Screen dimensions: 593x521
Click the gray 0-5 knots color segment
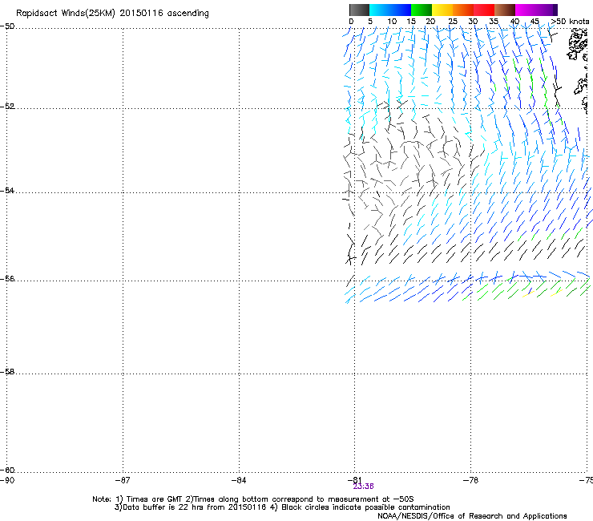click(359, 10)
